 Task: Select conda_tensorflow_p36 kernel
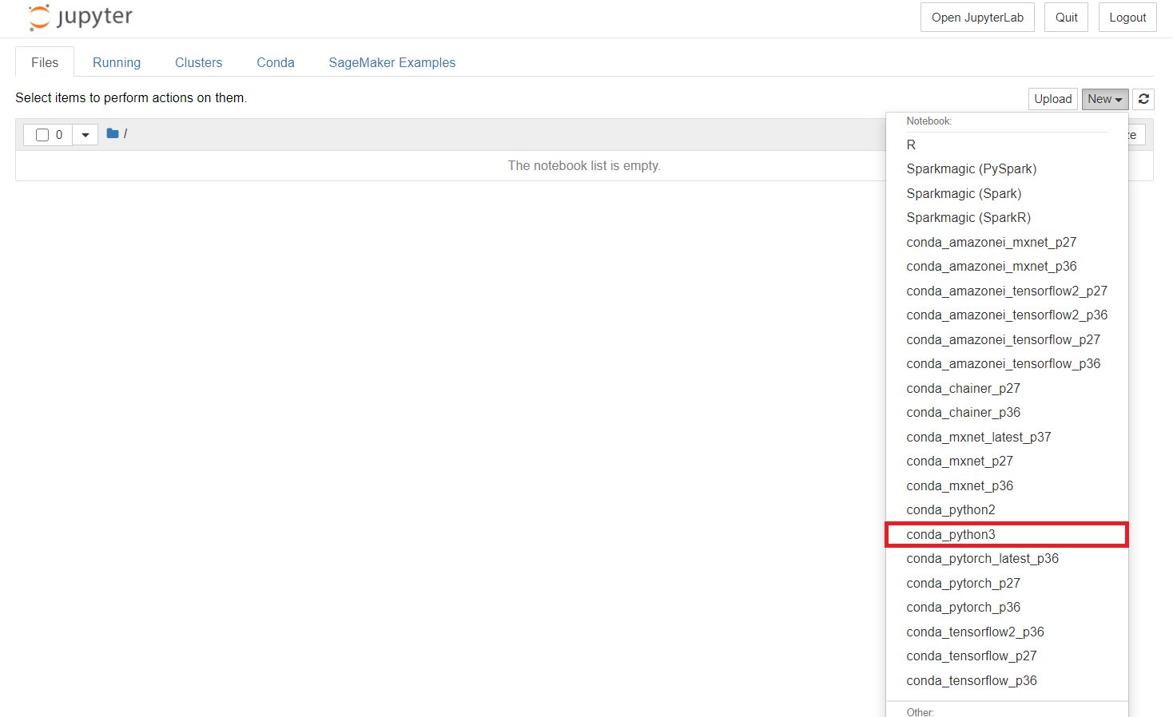(1007, 680)
